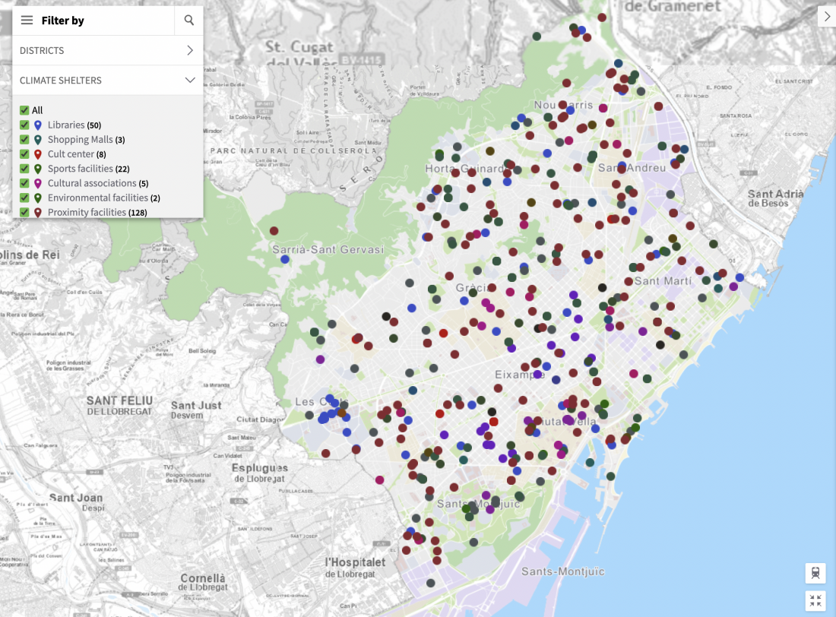Click the Libraries (50) label

click(x=74, y=125)
